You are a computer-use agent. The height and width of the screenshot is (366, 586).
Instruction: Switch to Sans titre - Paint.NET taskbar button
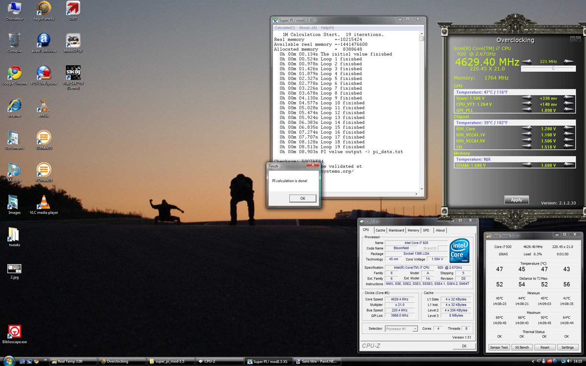(316, 362)
